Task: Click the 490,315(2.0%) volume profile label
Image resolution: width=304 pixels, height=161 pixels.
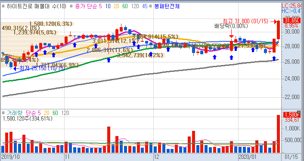Action: pos(21,28)
